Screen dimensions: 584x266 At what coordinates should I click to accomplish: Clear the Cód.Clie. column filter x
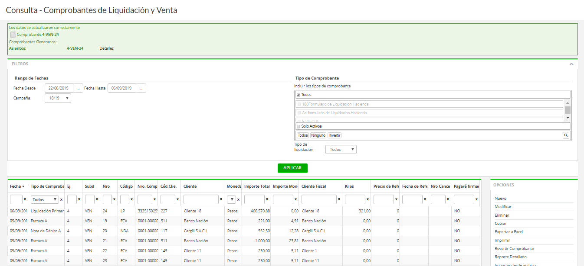(x=177, y=200)
